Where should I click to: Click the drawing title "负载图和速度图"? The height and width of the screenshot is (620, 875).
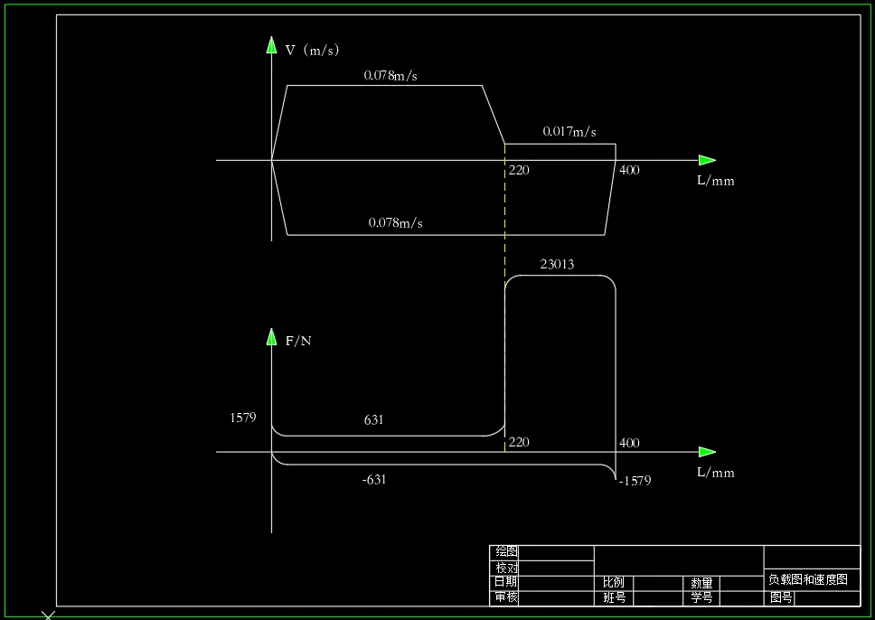click(x=807, y=580)
